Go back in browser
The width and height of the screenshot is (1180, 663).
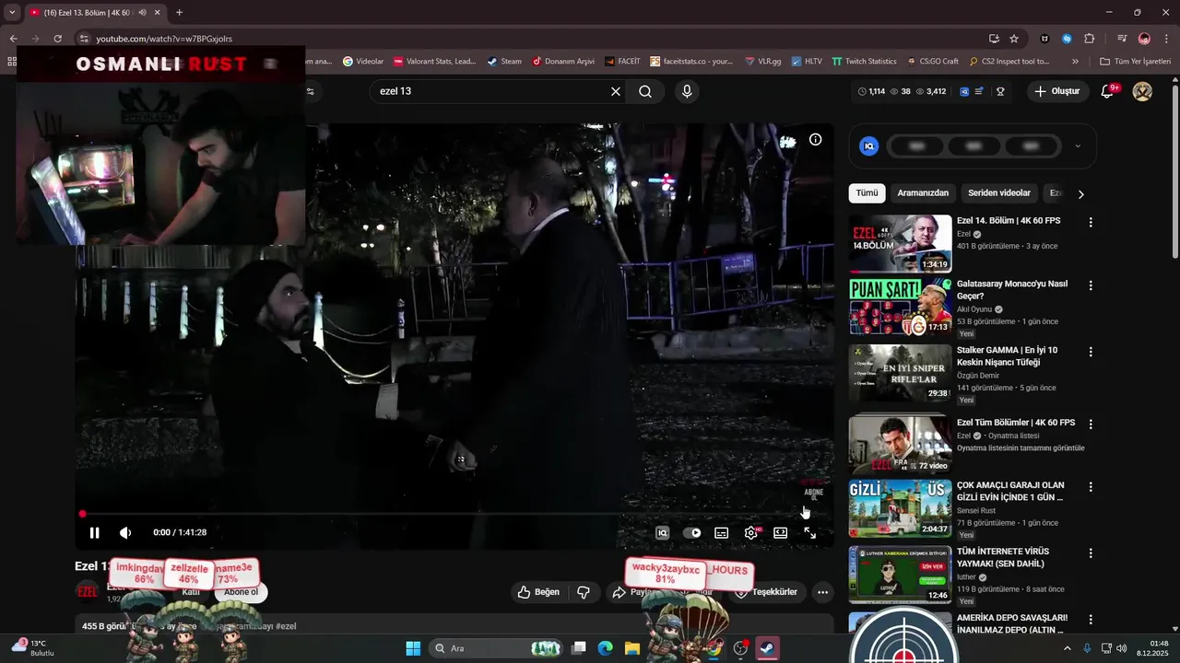(13, 39)
